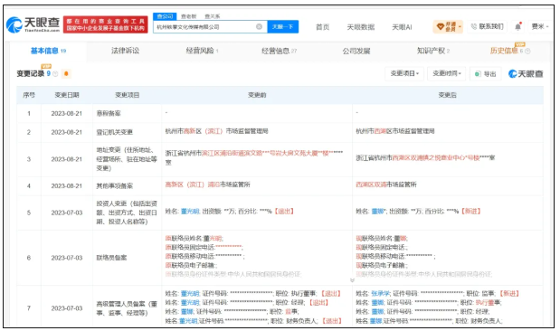
Task: Click the 变更记录 section heading
Action: (x=31, y=74)
